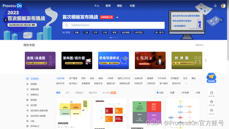Open 流程/泳道图 topic card
The image size is (229, 129).
click(40, 60)
